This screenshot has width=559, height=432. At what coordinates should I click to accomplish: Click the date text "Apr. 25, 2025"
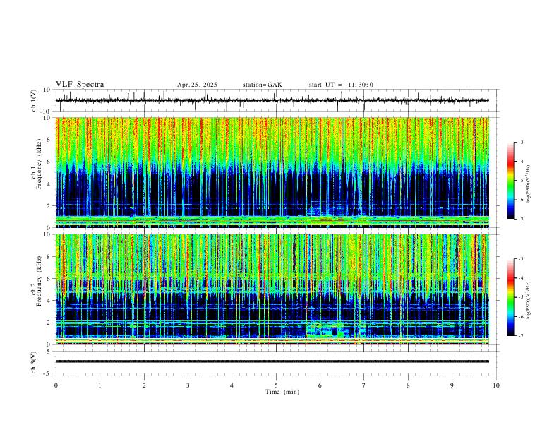197,85
